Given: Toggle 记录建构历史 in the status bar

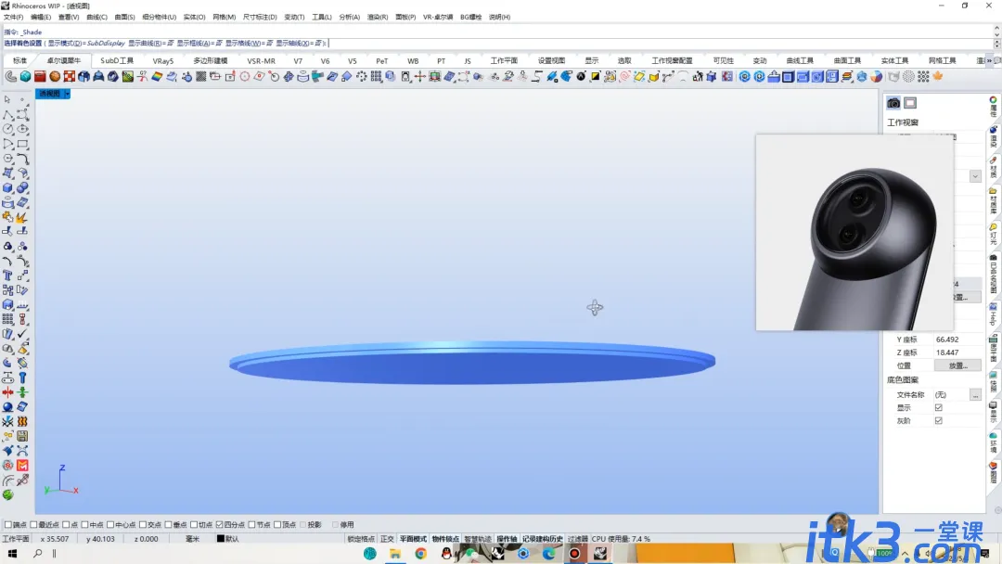Looking at the screenshot, I should (x=542, y=539).
